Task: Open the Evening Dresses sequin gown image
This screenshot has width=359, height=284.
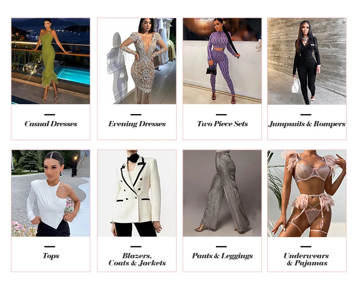Action: (x=137, y=61)
